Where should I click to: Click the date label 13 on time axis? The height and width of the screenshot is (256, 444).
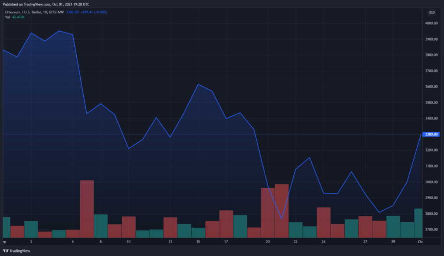point(170,242)
